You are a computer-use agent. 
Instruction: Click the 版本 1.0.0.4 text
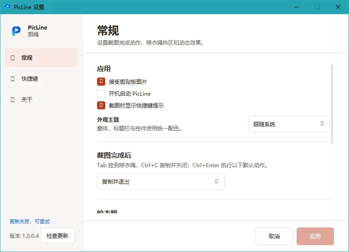(24, 236)
